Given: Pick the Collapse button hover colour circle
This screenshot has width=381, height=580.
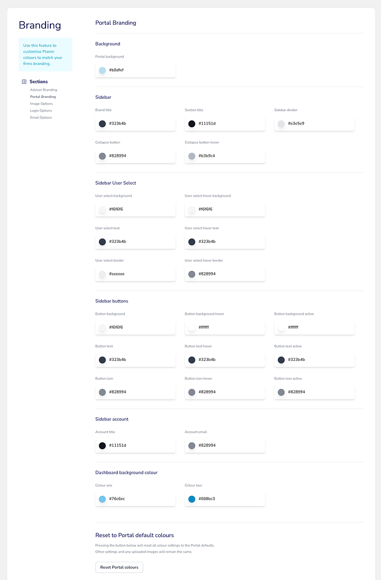Looking at the screenshot, I should [x=192, y=156].
